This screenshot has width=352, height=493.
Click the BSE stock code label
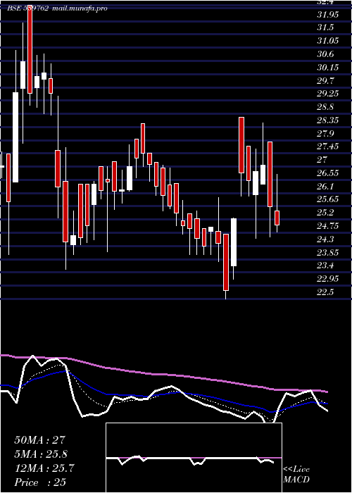click(x=28, y=8)
